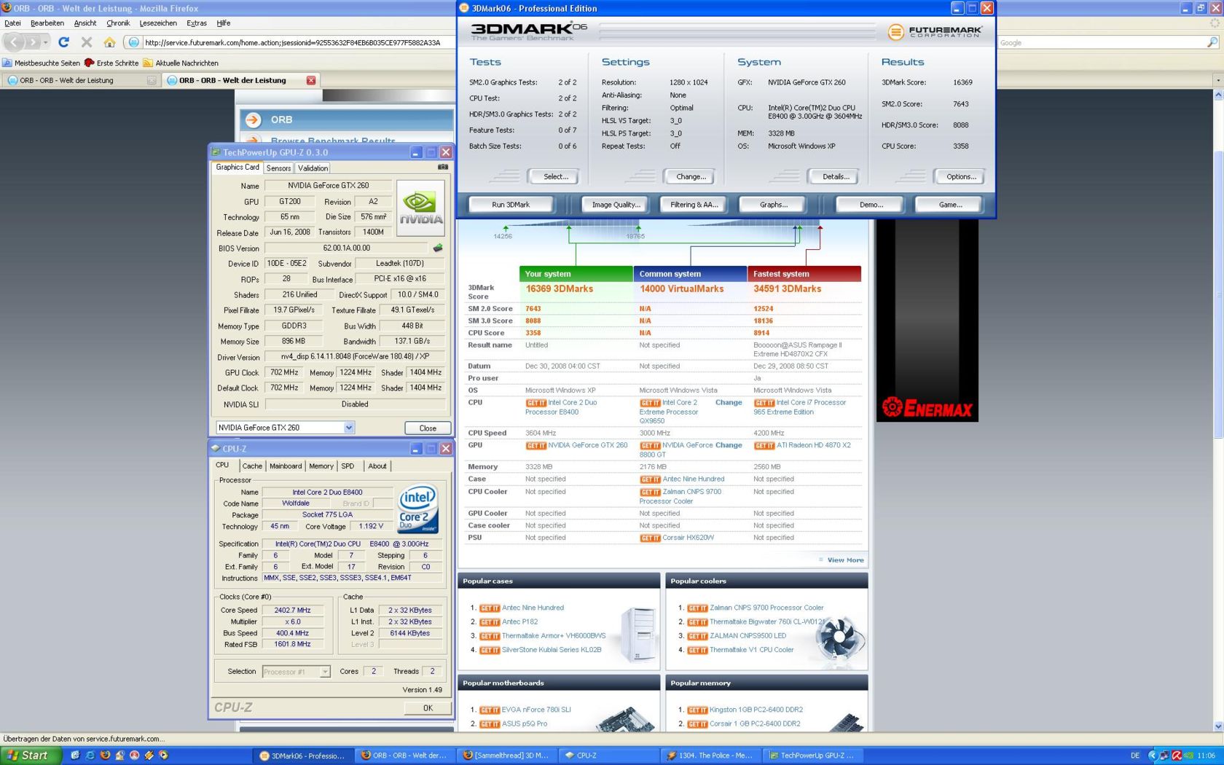Image resolution: width=1224 pixels, height=765 pixels.
Task: Switch to the Memory tab in CPU-Z
Action: (321, 466)
